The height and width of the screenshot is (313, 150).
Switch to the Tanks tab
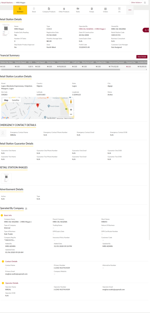78,10
